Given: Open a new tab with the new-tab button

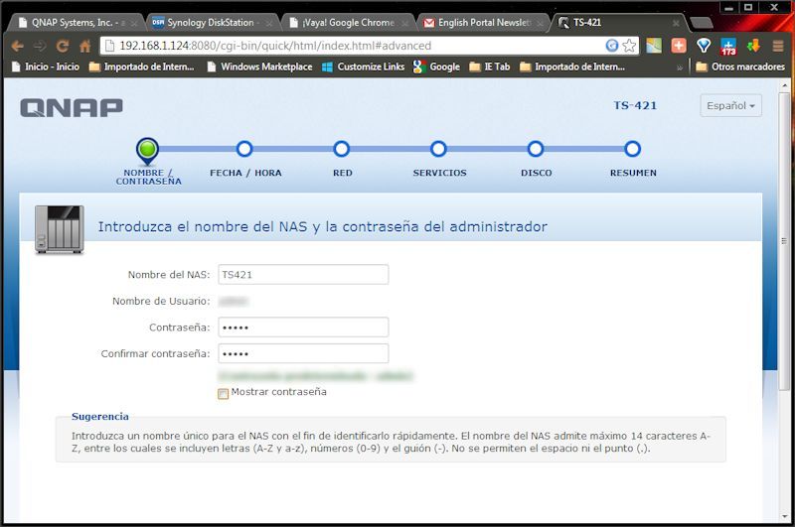Looking at the screenshot, I should (x=703, y=23).
